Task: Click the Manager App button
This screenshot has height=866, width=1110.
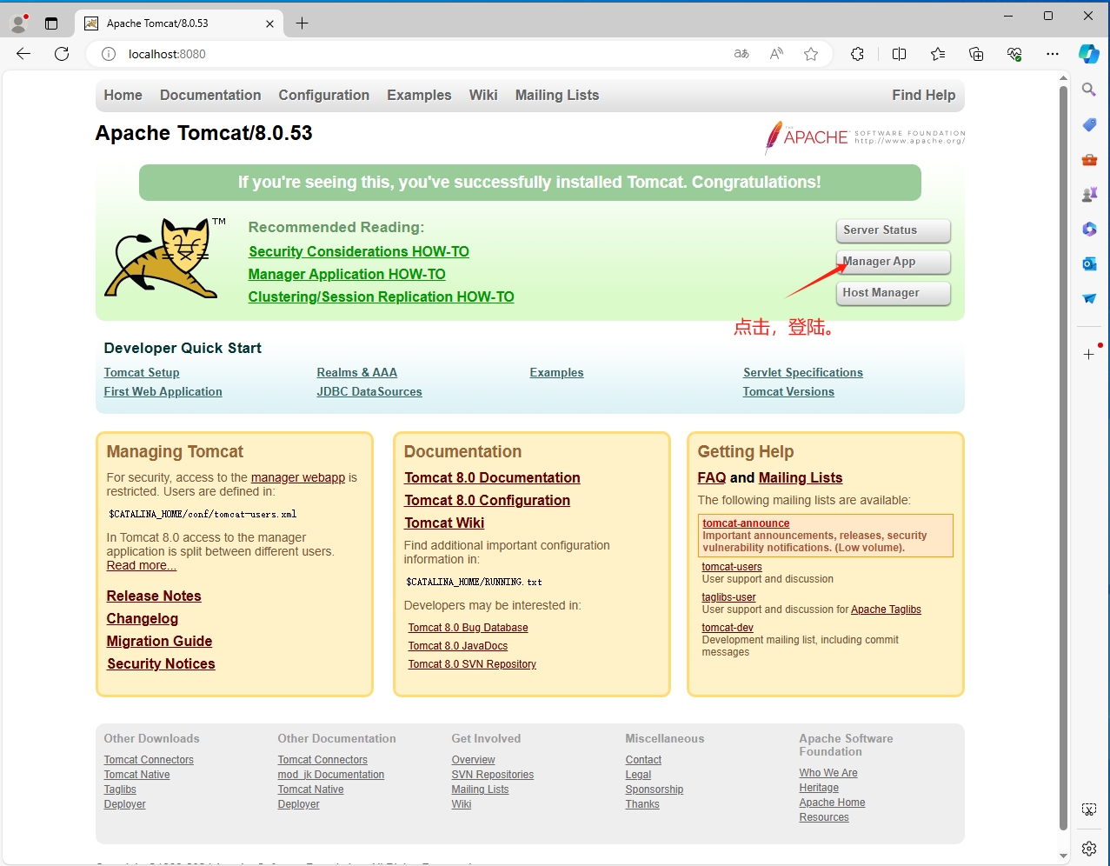Action: (x=893, y=262)
